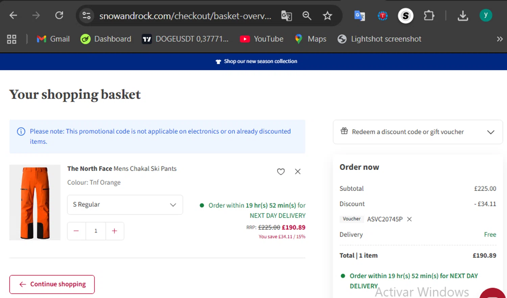Click the Voucher tag label

tap(352, 219)
